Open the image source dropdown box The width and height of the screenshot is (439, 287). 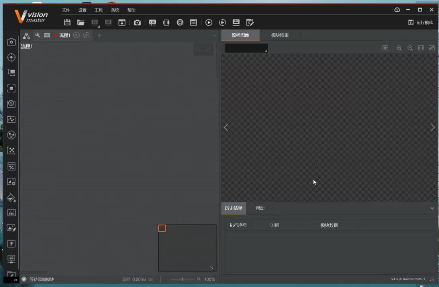pyautogui.click(x=246, y=48)
